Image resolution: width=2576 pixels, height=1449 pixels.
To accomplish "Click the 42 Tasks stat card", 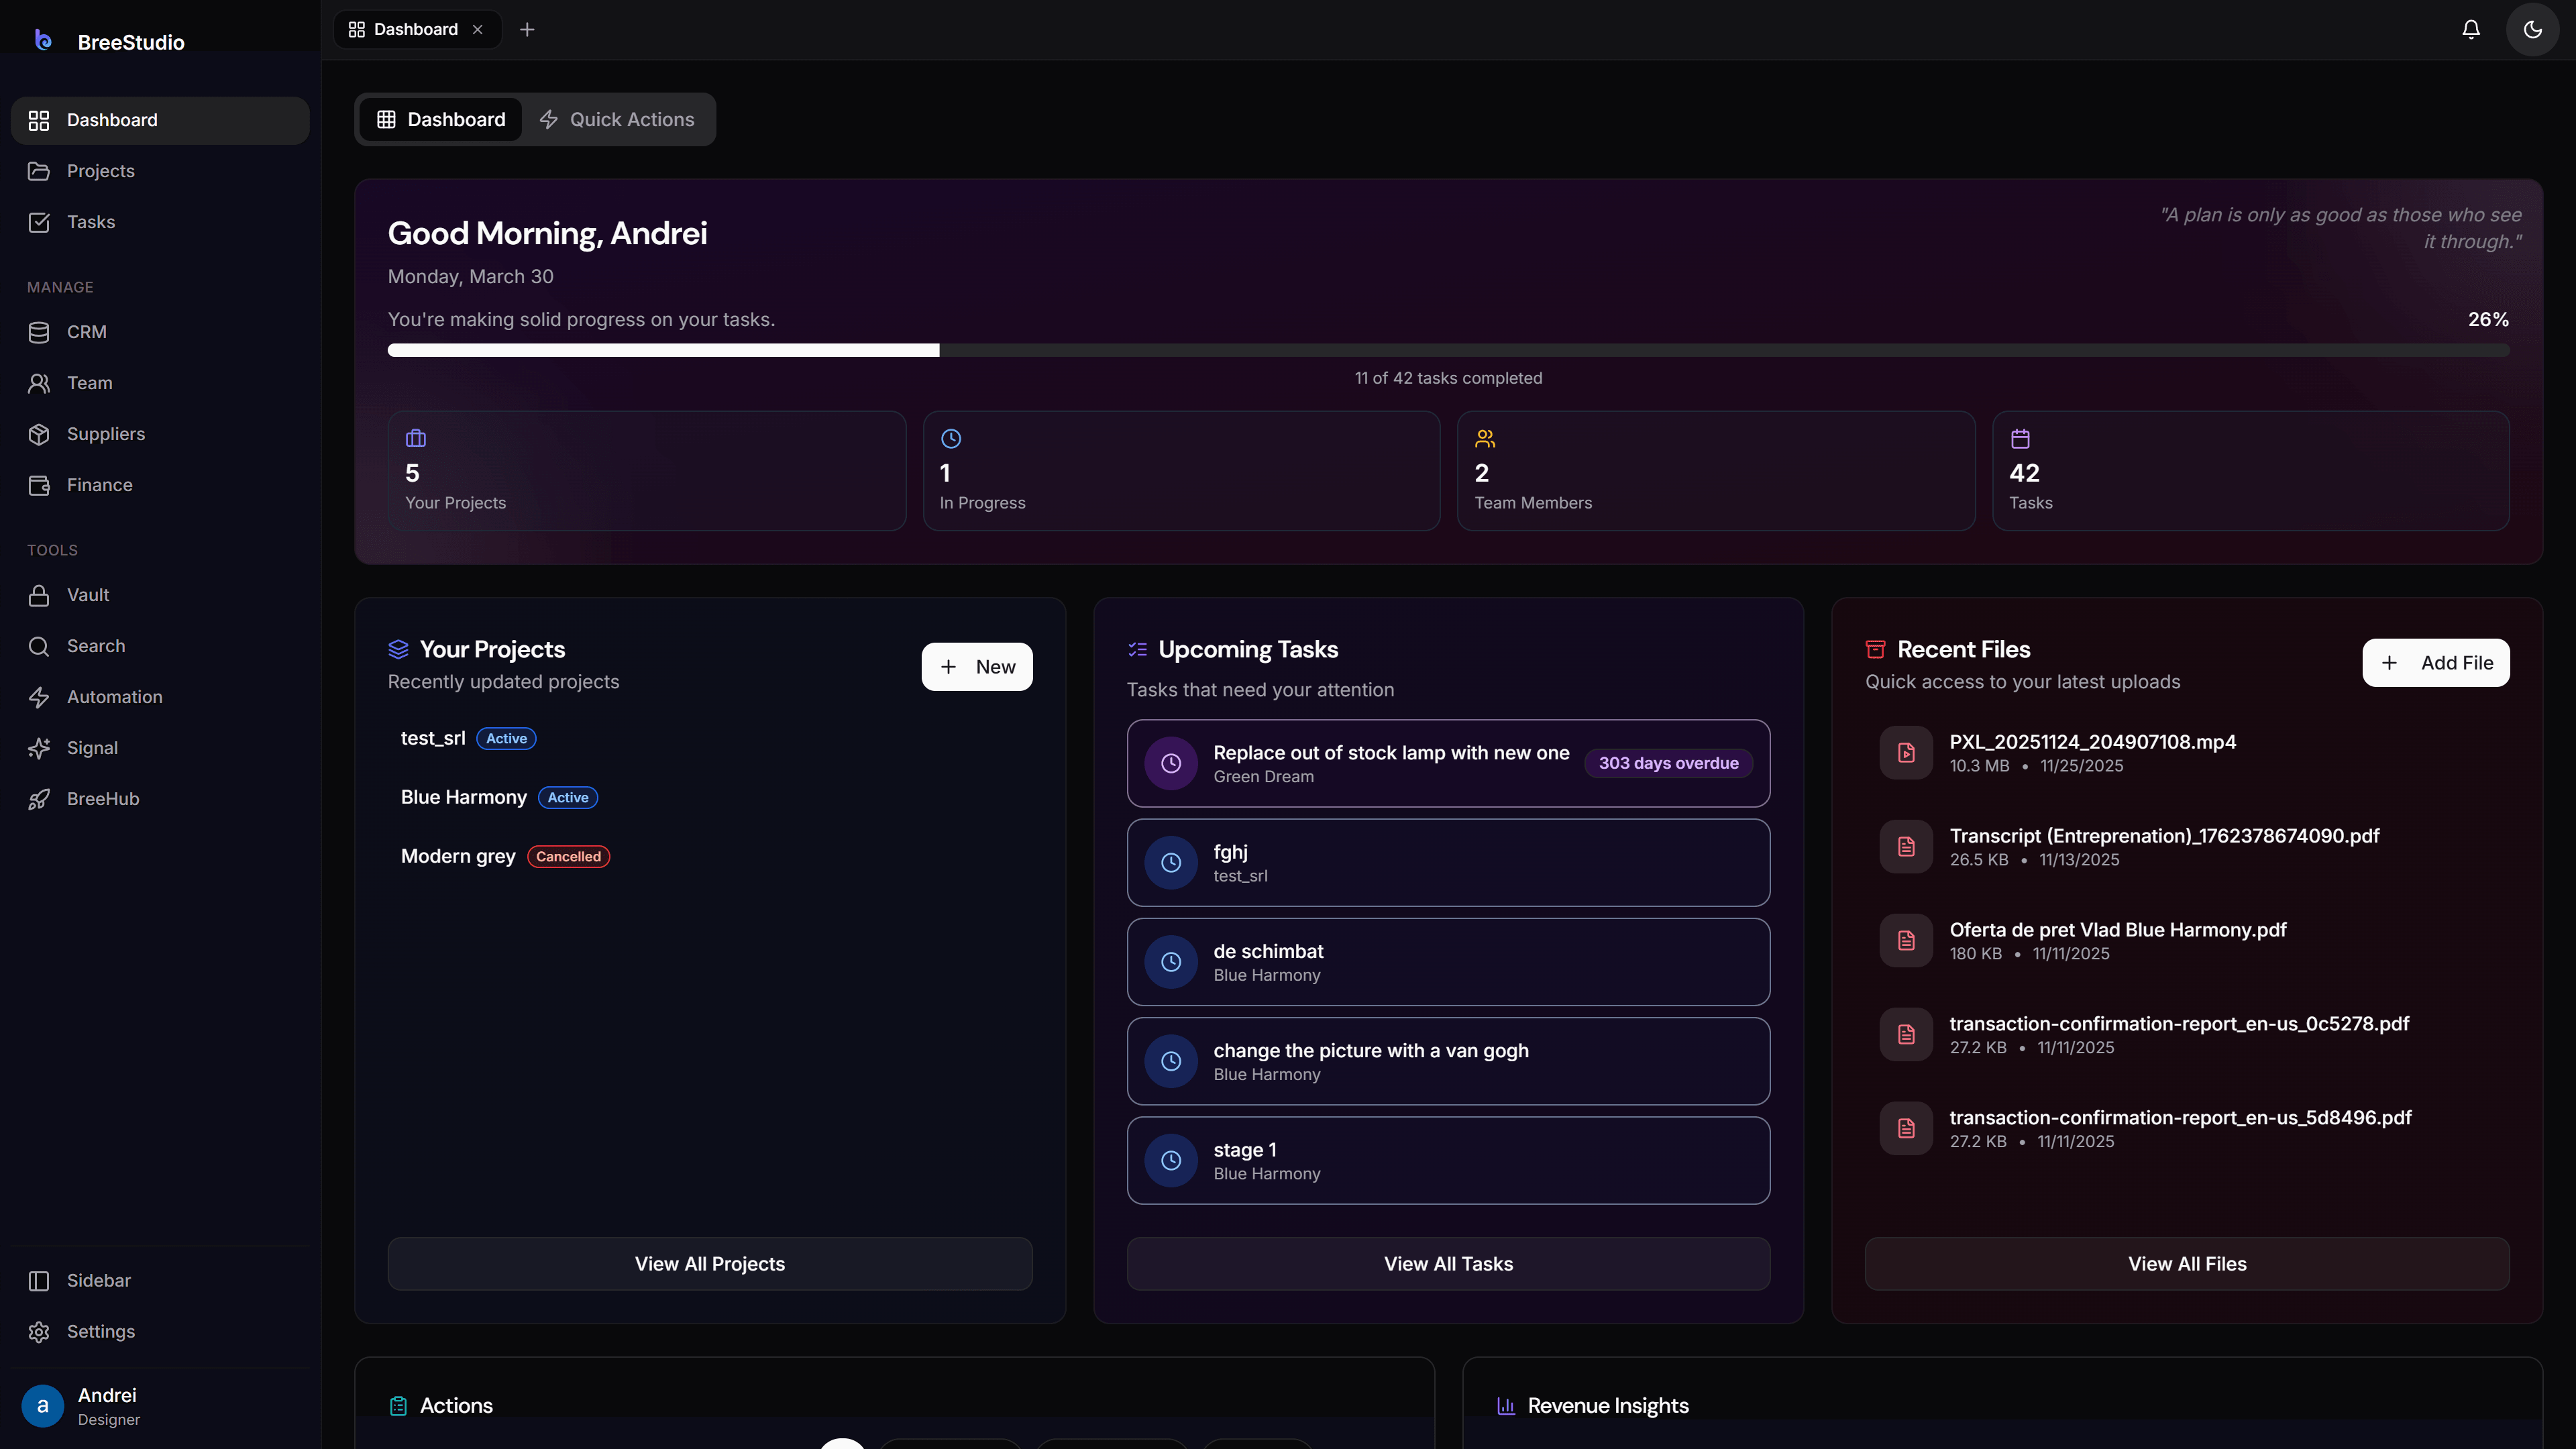I will coord(2251,471).
